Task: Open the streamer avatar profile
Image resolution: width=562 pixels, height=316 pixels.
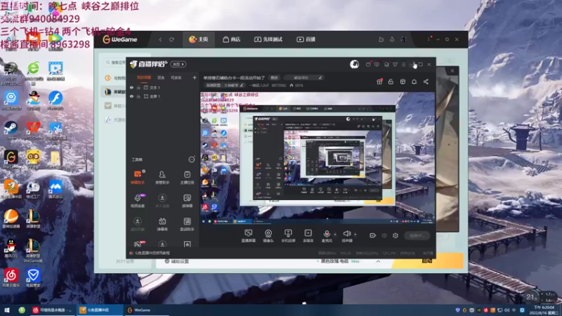Action: [x=355, y=64]
